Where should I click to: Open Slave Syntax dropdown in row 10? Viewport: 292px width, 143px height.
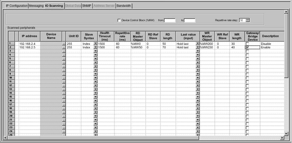95,78
